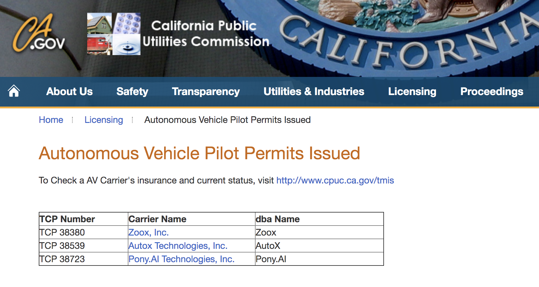Open the Licensing navigation menu
The image size is (539, 287).
click(x=412, y=91)
